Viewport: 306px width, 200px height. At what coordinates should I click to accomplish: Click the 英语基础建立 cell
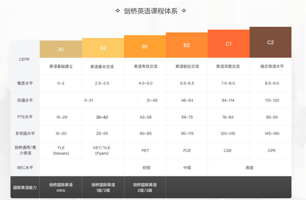click(x=61, y=66)
